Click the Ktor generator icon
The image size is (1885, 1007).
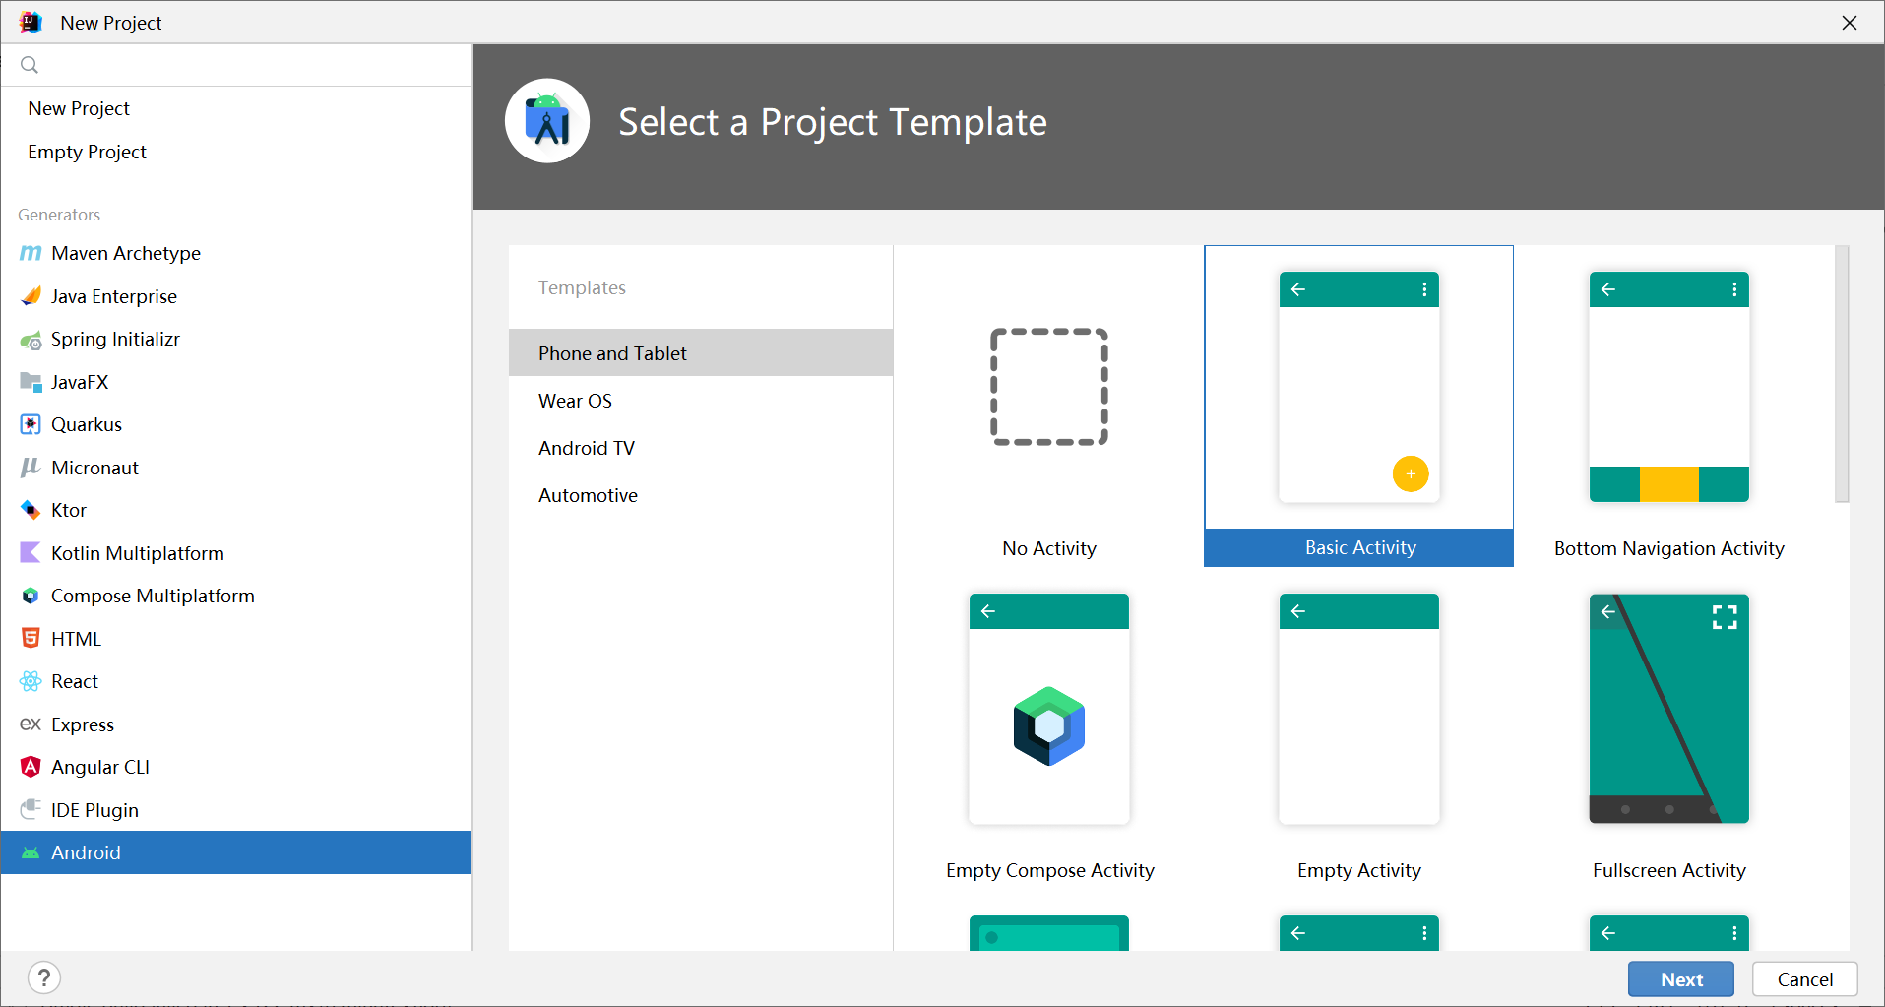(x=31, y=510)
